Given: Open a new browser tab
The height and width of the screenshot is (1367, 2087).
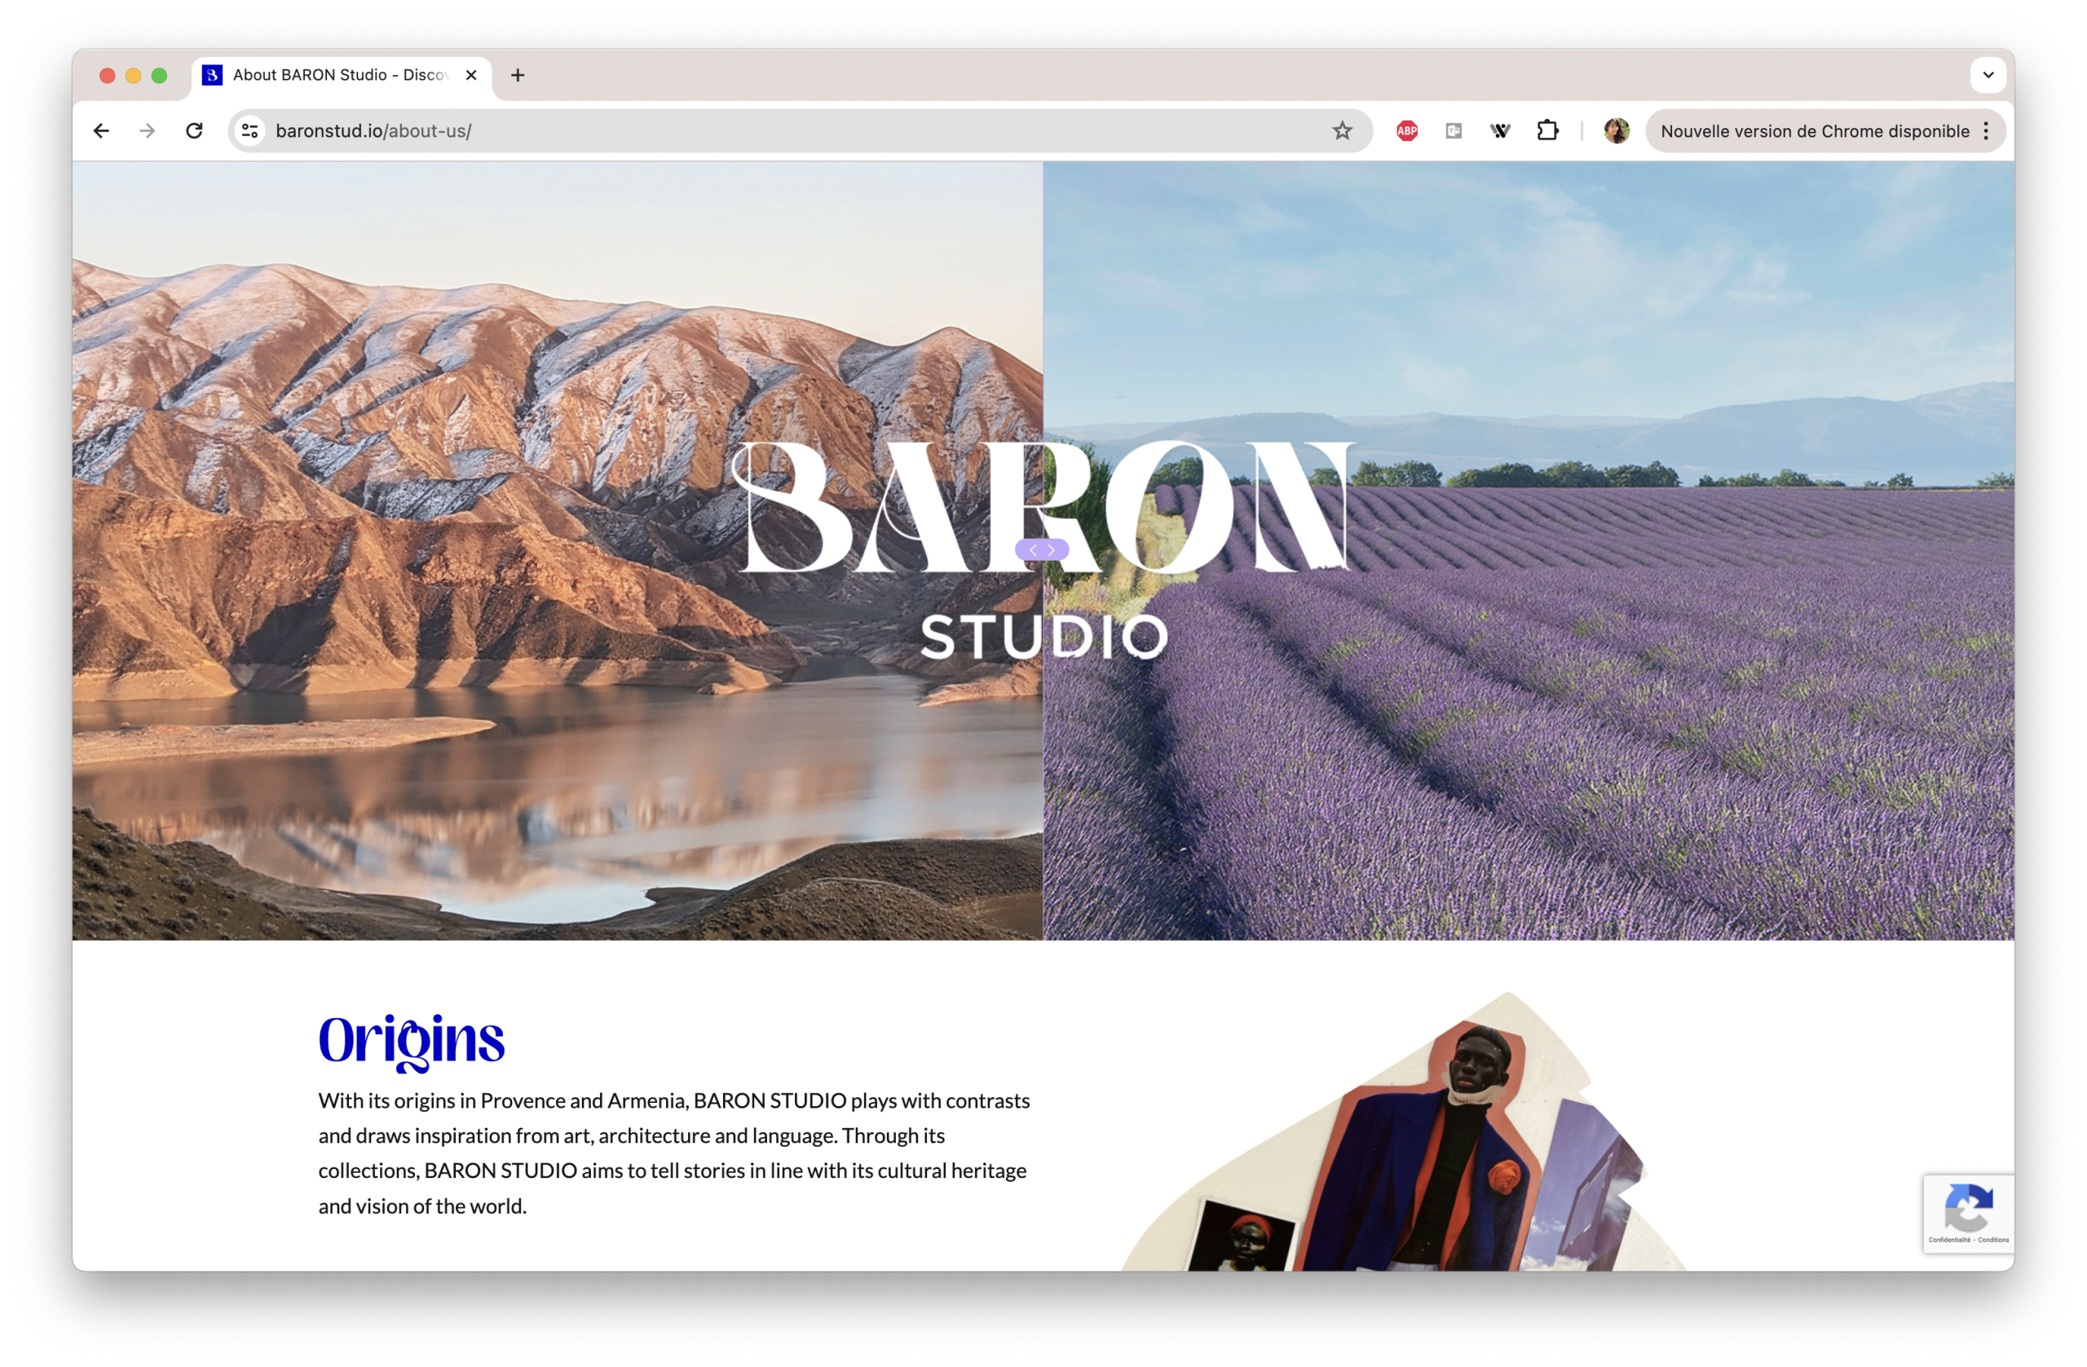Looking at the screenshot, I should (518, 76).
